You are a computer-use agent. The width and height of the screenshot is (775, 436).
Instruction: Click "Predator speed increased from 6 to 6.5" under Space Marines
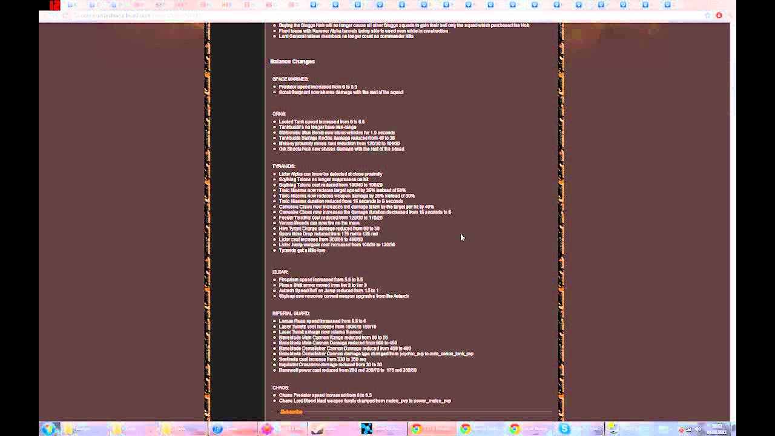click(318, 87)
